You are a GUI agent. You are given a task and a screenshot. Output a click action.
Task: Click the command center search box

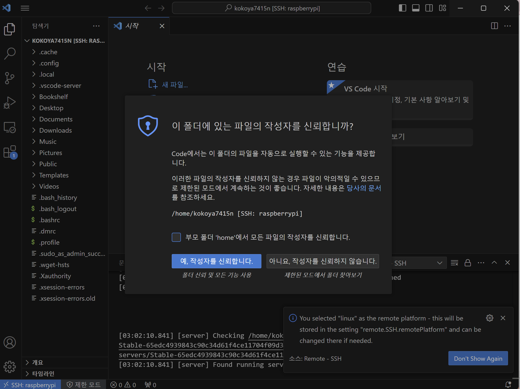272,8
